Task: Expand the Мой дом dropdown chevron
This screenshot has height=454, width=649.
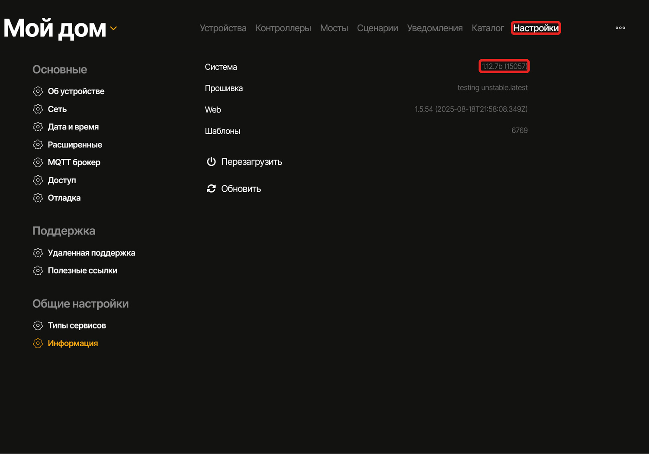Action: point(113,29)
